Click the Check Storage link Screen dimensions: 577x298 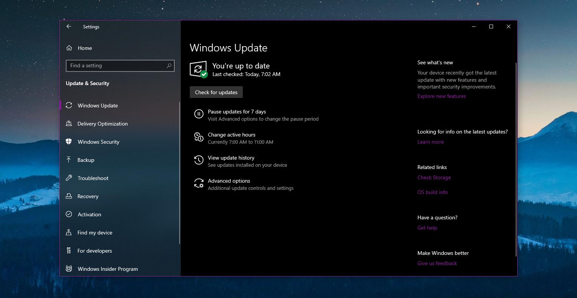tap(434, 177)
